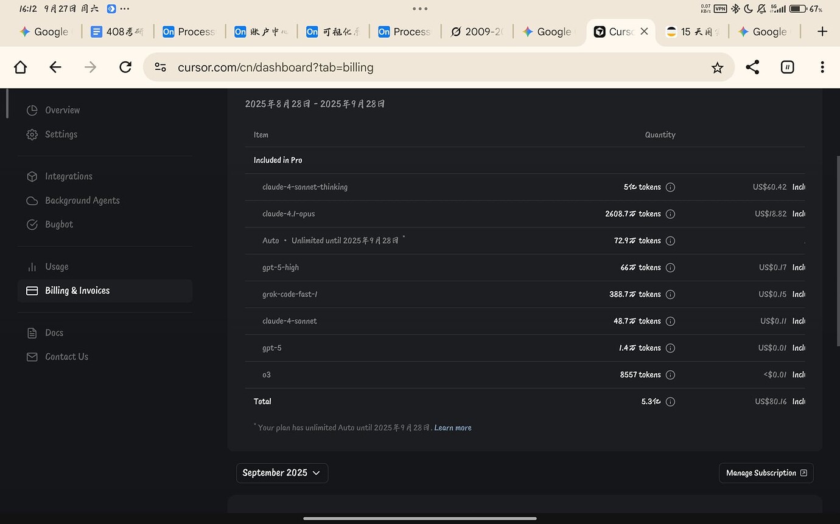Open Integrations in the sidebar

click(105, 176)
